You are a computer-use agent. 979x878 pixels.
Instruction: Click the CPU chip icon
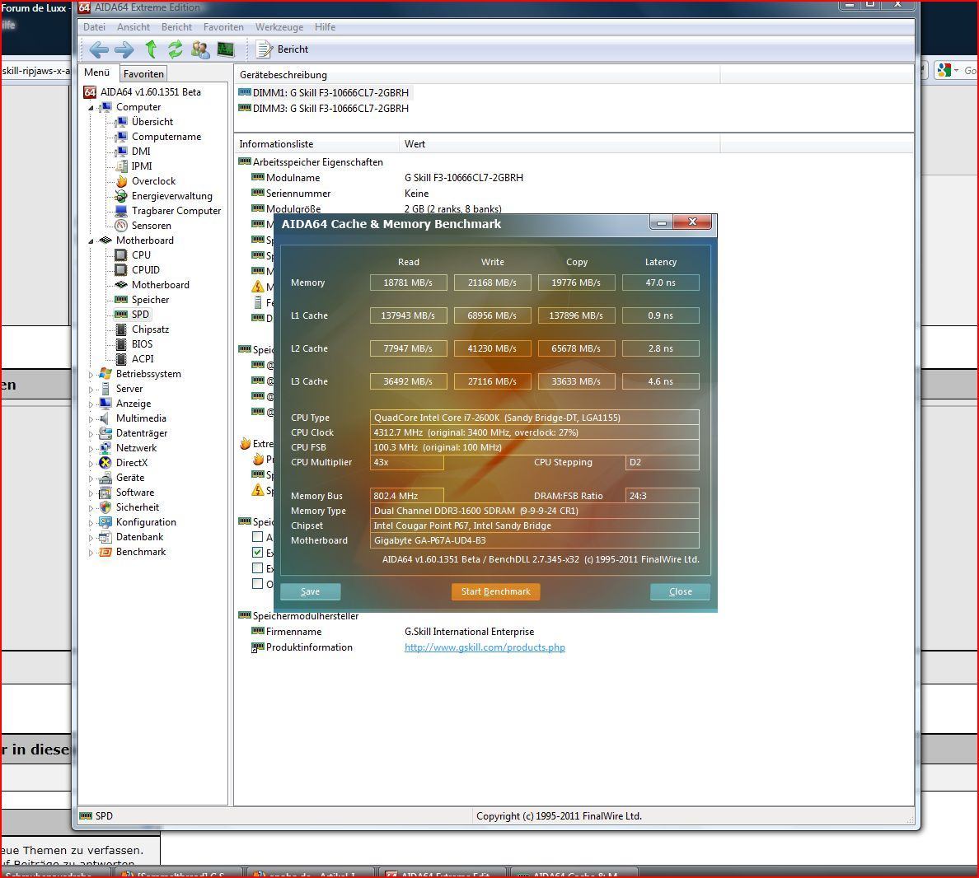pyautogui.click(x=121, y=255)
